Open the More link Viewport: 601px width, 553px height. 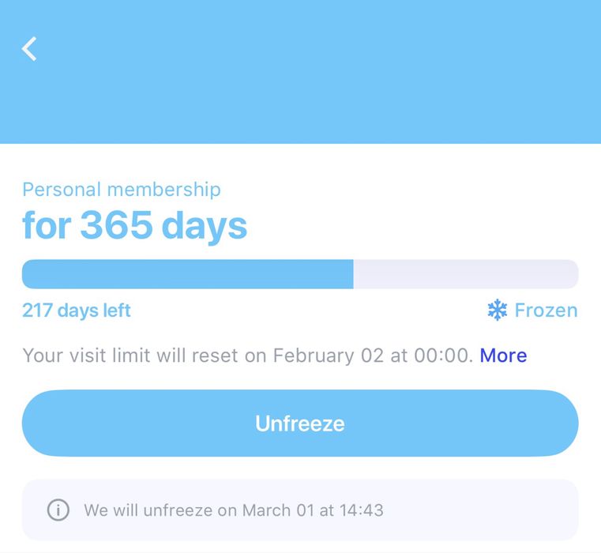coord(503,355)
